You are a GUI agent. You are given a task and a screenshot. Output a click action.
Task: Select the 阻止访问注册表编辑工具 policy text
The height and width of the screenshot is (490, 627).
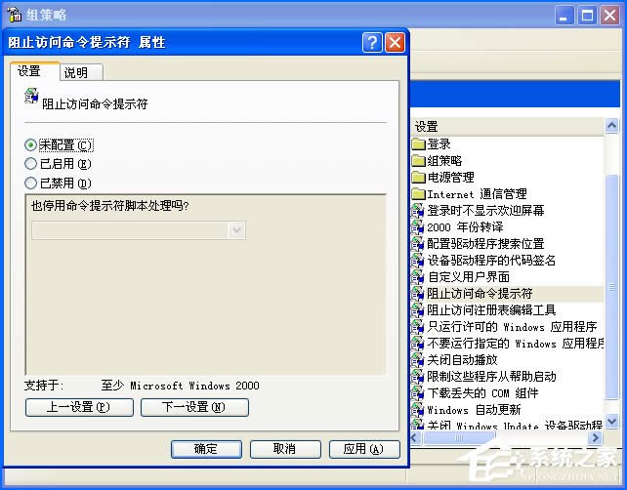tap(491, 309)
